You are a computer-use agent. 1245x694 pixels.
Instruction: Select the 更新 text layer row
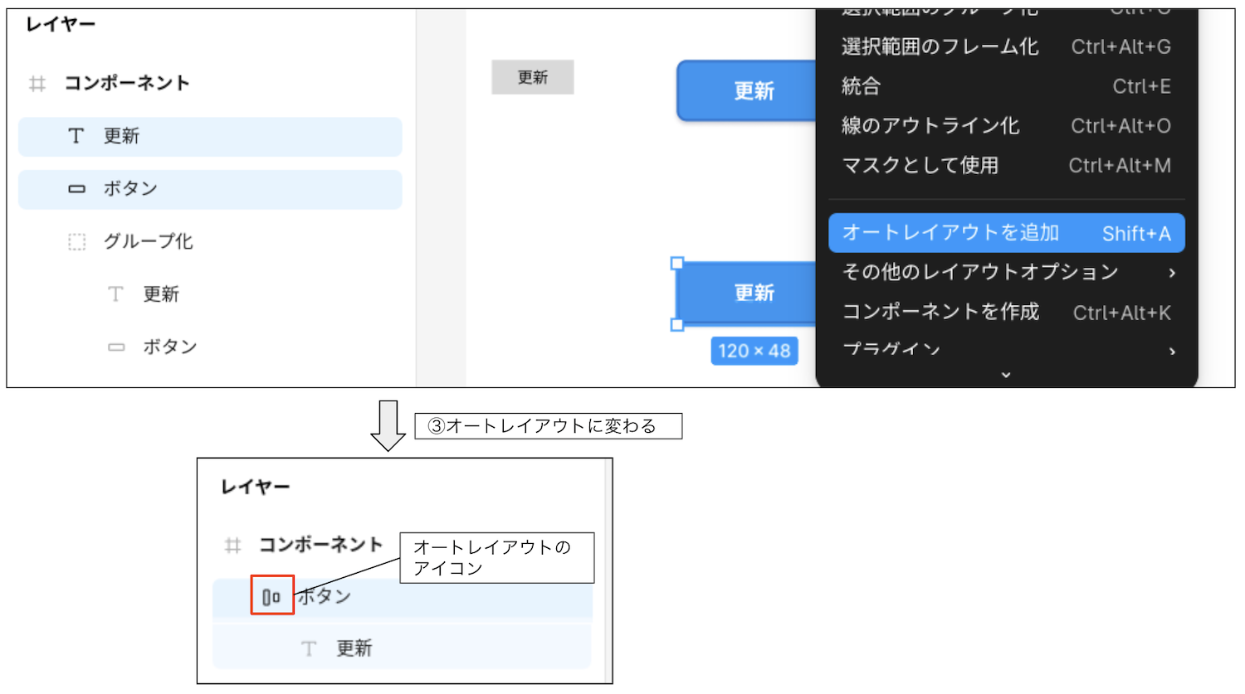click(x=210, y=137)
